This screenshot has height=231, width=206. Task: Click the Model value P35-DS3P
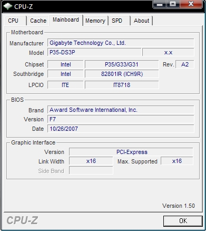(94, 52)
